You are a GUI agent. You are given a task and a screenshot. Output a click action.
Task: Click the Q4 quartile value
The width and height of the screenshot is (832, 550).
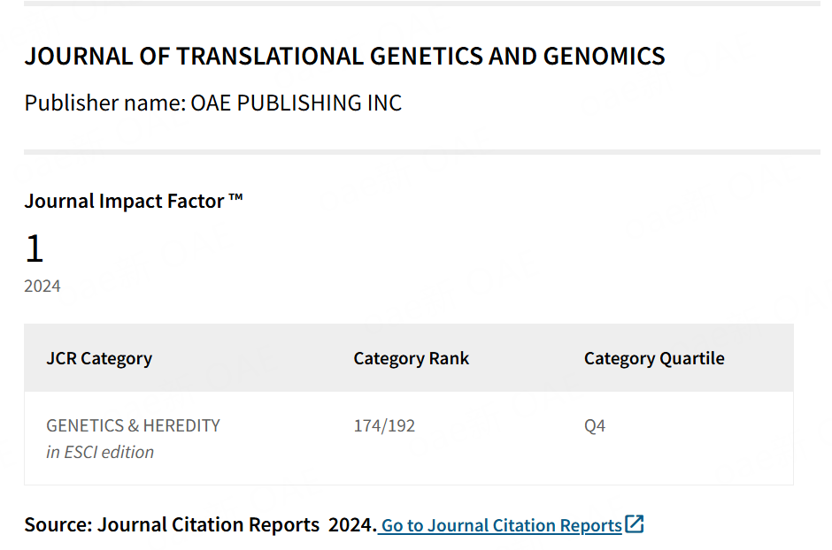tap(595, 425)
